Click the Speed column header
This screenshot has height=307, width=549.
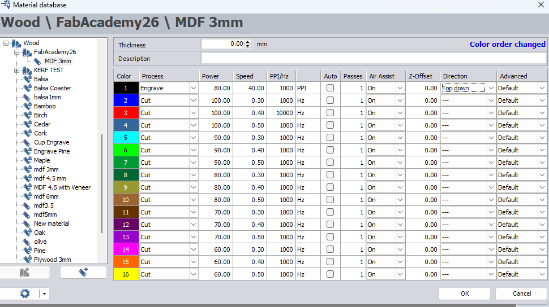[250, 76]
